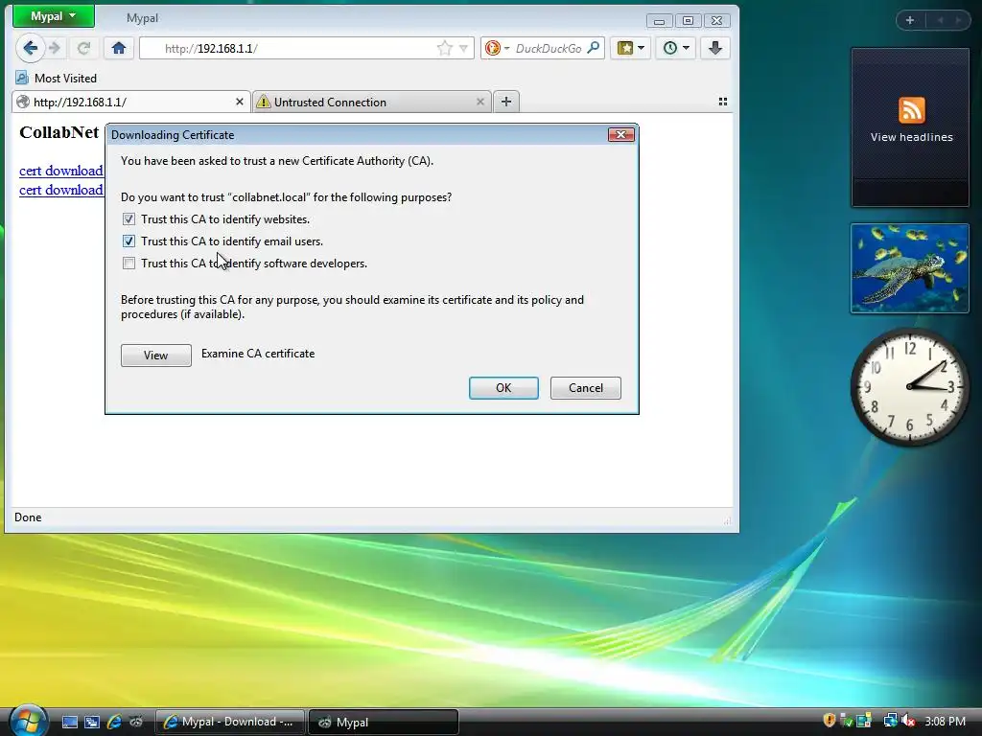Open the Windows Sidebar tray icon
The height and width of the screenshot is (736, 982).
point(864,721)
